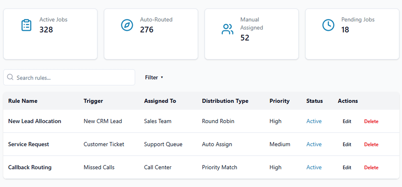Click the Auto-Routed compass icon

127,25
